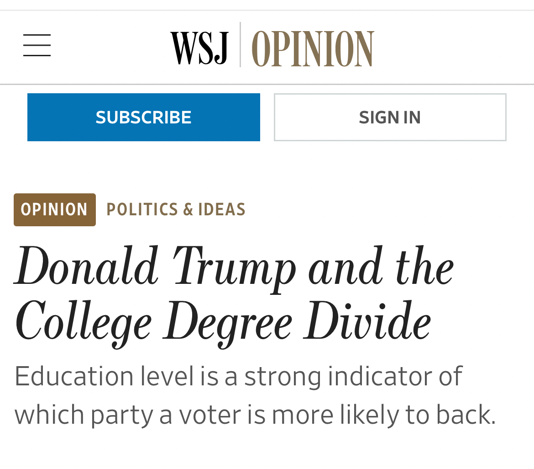Screen dimensions: 534x469
Task: Open the hamburger navigation menu
Action: click(37, 45)
